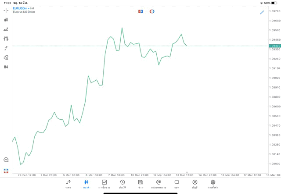The image size is (281, 196).
Task: Open the ข่าว news tab
Action: click(x=140, y=184)
